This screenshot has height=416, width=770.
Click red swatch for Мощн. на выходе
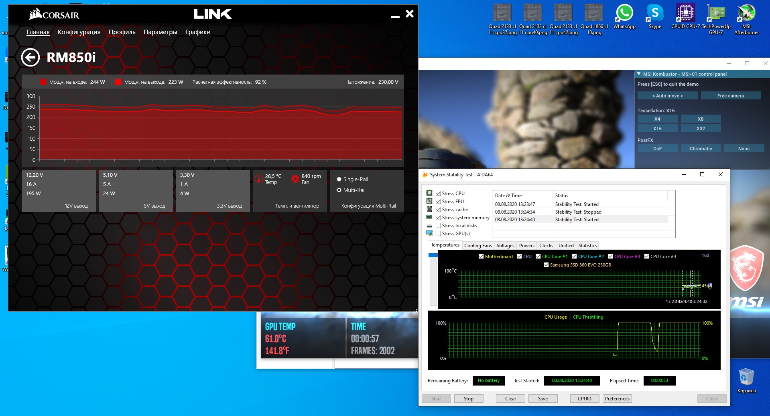[x=118, y=82]
